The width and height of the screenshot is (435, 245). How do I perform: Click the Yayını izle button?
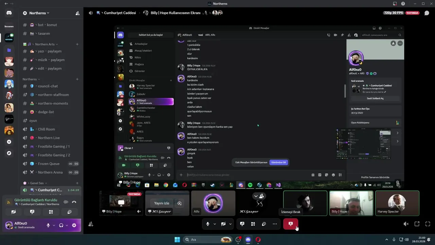click(x=162, y=203)
